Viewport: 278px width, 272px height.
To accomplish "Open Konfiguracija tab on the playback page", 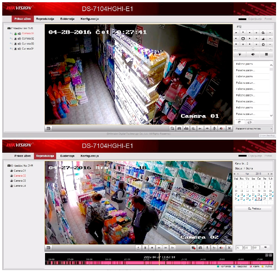I will tap(90, 156).
